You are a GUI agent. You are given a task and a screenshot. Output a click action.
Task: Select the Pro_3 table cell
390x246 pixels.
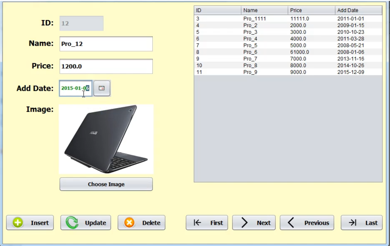[x=265, y=32]
